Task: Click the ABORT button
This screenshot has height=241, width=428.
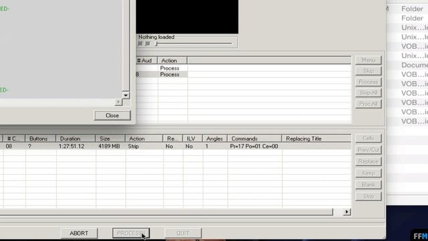Action: (79, 233)
